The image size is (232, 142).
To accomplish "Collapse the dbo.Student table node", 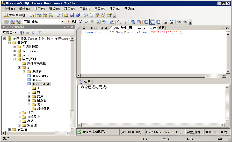I will click(x=24, y=84).
